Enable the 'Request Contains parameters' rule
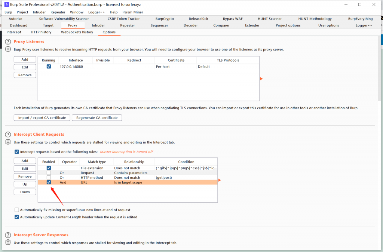The height and width of the screenshot is (252, 383). click(49, 173)
